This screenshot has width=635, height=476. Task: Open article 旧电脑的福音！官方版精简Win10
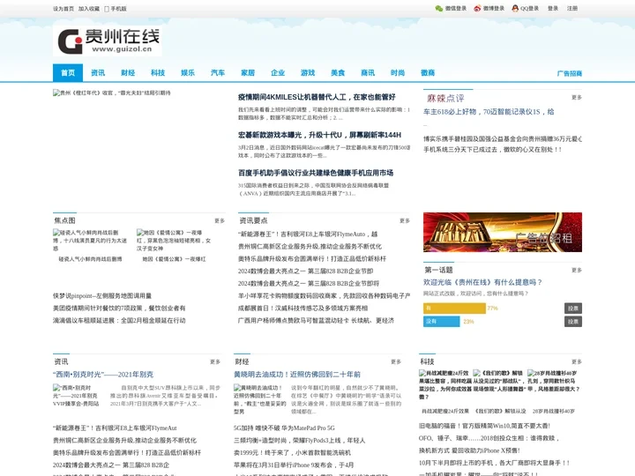click(x=484, y=427)
